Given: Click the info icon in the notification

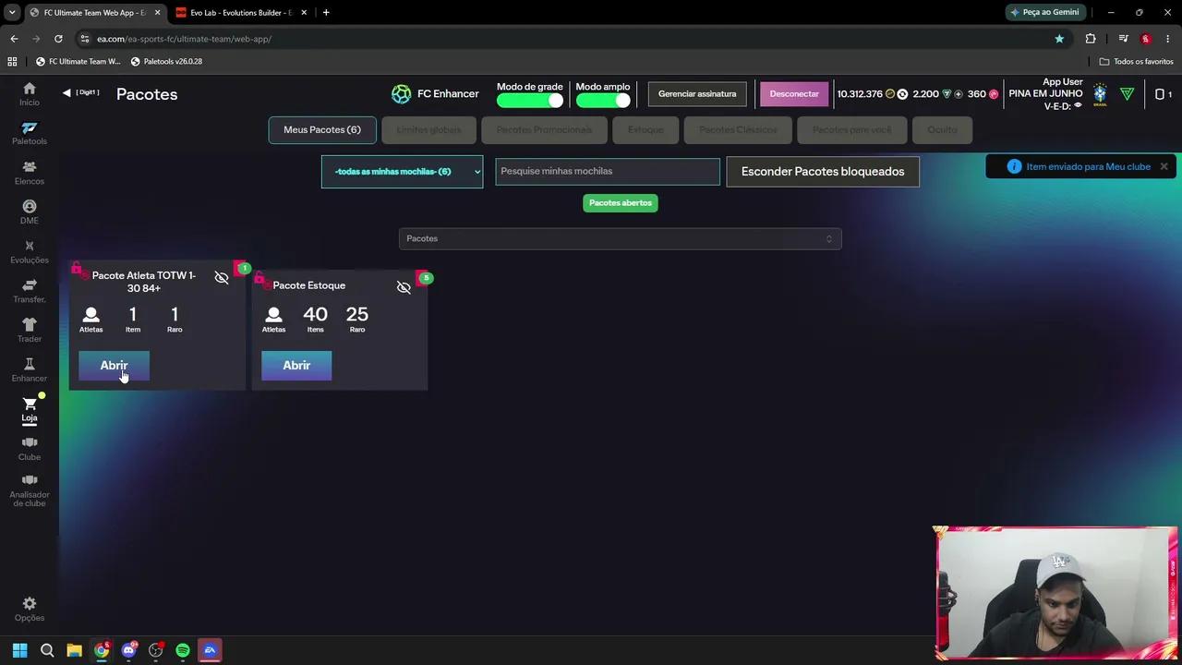Looking at the screenshot, I should pos(1014,166).
